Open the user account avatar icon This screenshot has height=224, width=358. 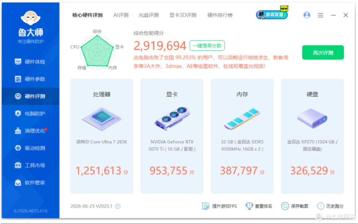click(x=307, y=15)
